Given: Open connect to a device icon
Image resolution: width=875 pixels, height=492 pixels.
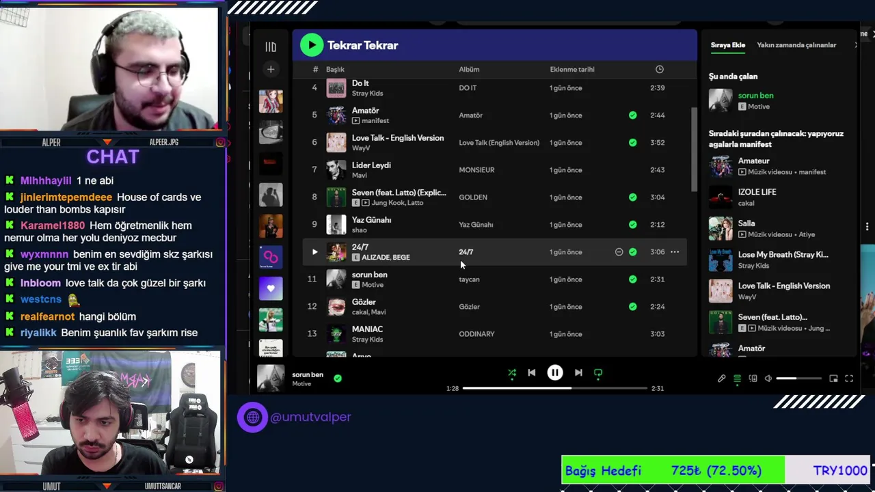Looking at the screenshot, I should 753,379.
